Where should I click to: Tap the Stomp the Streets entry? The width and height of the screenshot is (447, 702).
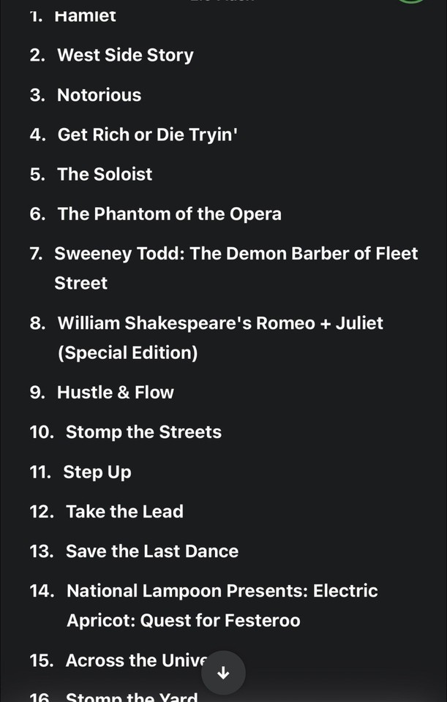pos(143,432)
